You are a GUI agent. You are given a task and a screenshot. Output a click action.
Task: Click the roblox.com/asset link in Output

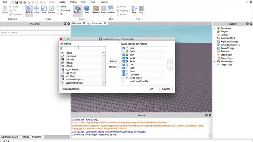click(126, 131)
